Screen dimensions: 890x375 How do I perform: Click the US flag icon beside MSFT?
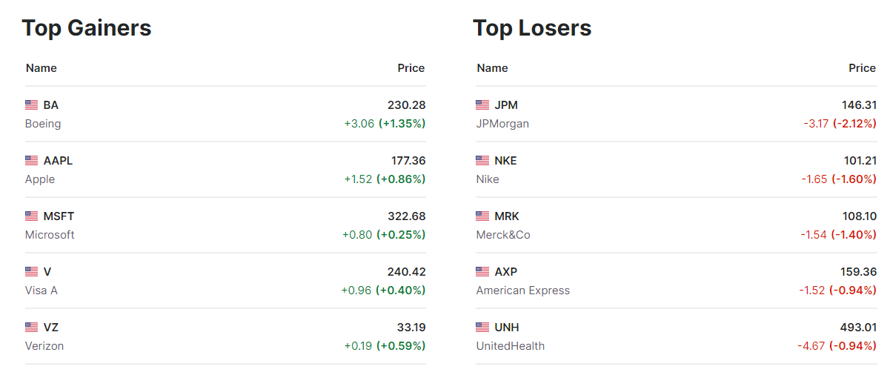(31, 216)
